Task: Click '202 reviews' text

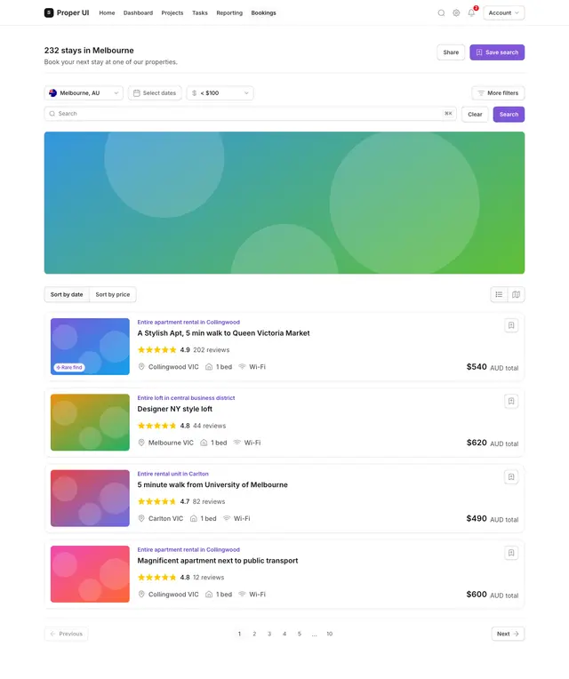Action: [212, 350]
